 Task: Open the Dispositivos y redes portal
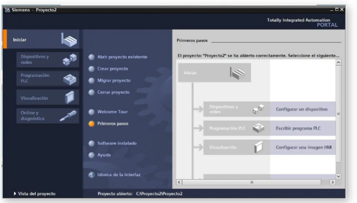click(x=47, y=59)
